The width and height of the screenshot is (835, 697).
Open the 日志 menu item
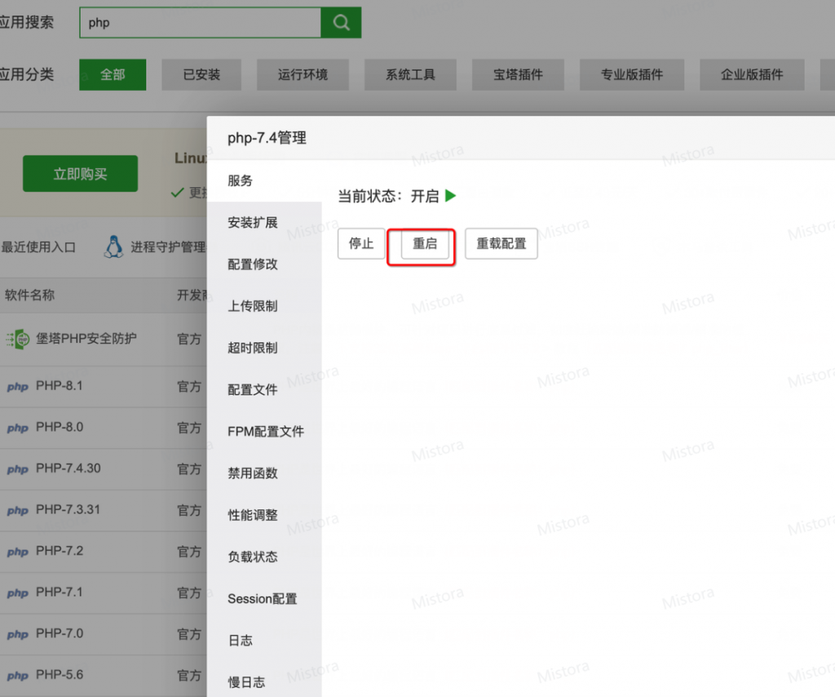click(264, 640)
